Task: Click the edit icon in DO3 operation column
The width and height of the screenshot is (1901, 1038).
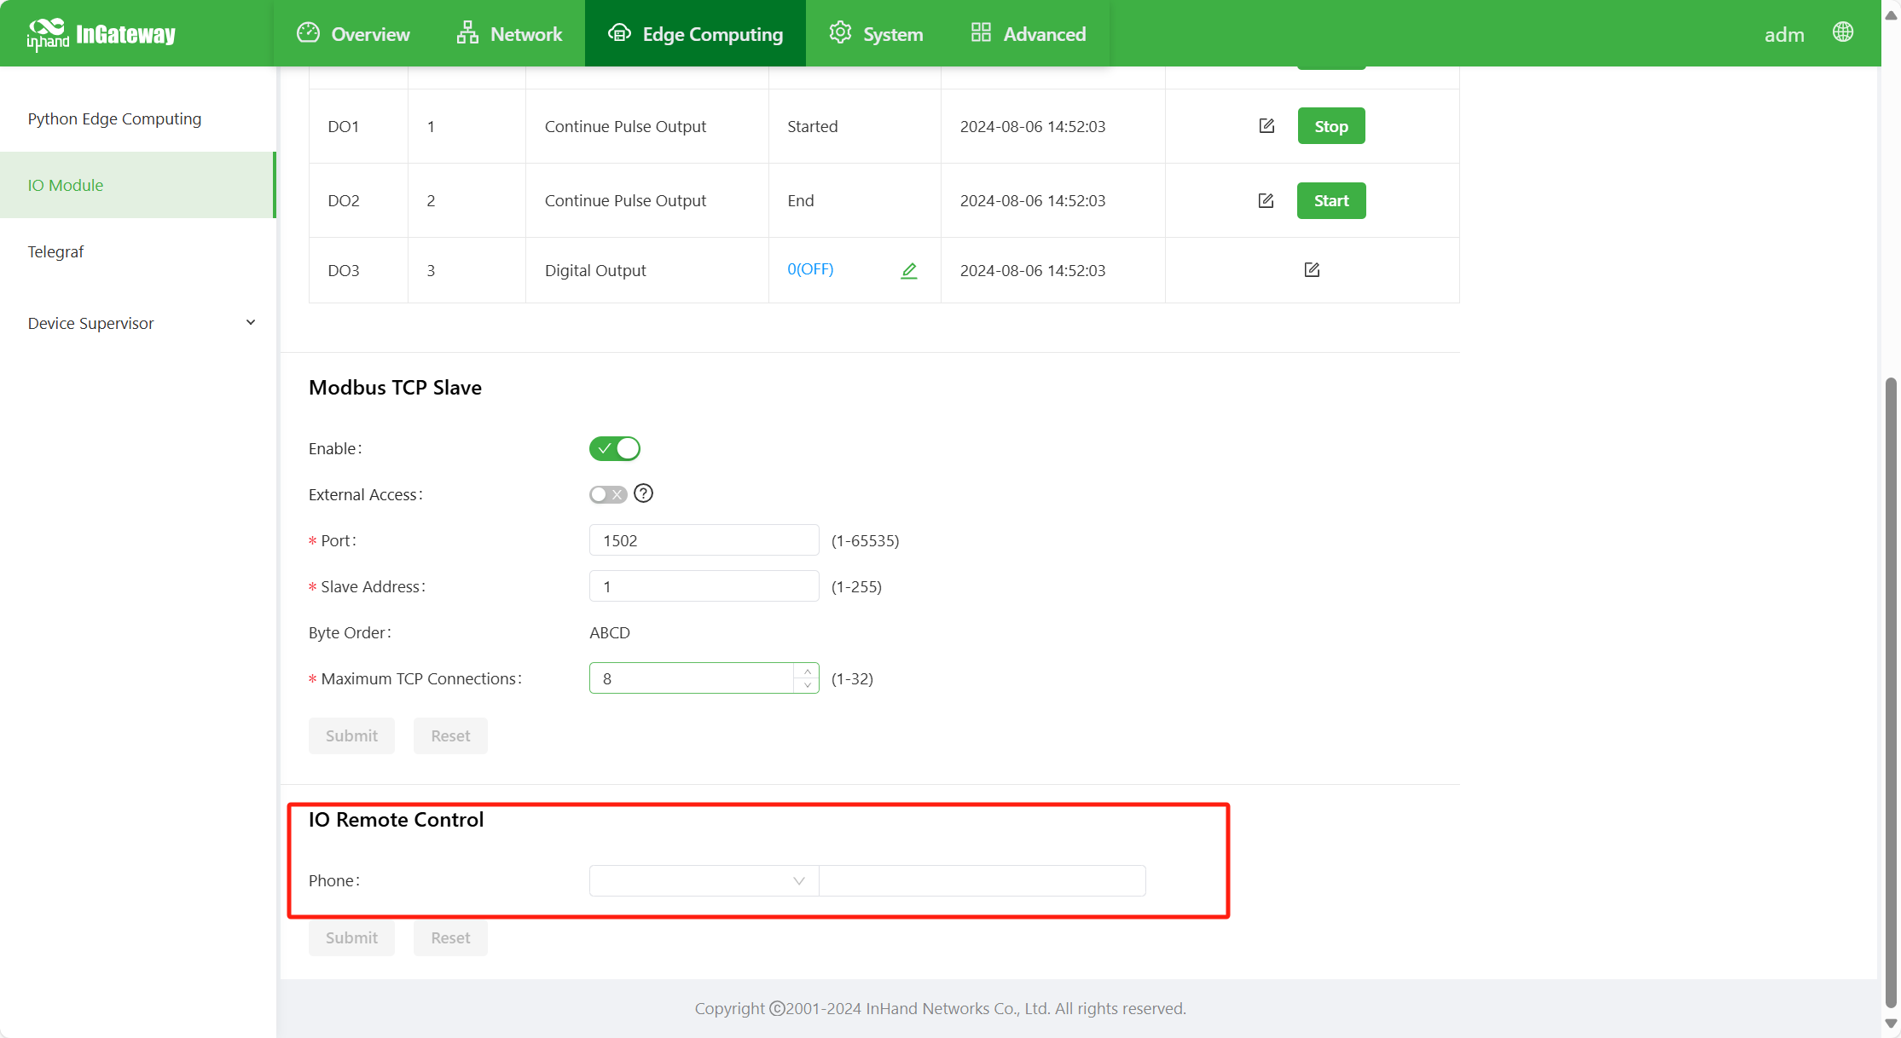Action: pyautogui.click(x=1312, y=270)
